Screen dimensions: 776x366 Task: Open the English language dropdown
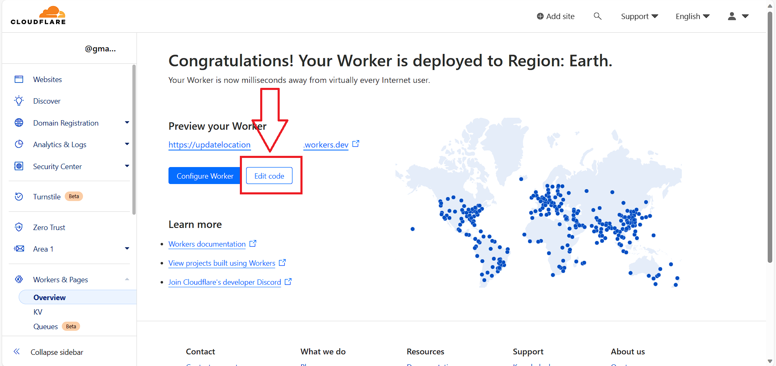point(693,16)
